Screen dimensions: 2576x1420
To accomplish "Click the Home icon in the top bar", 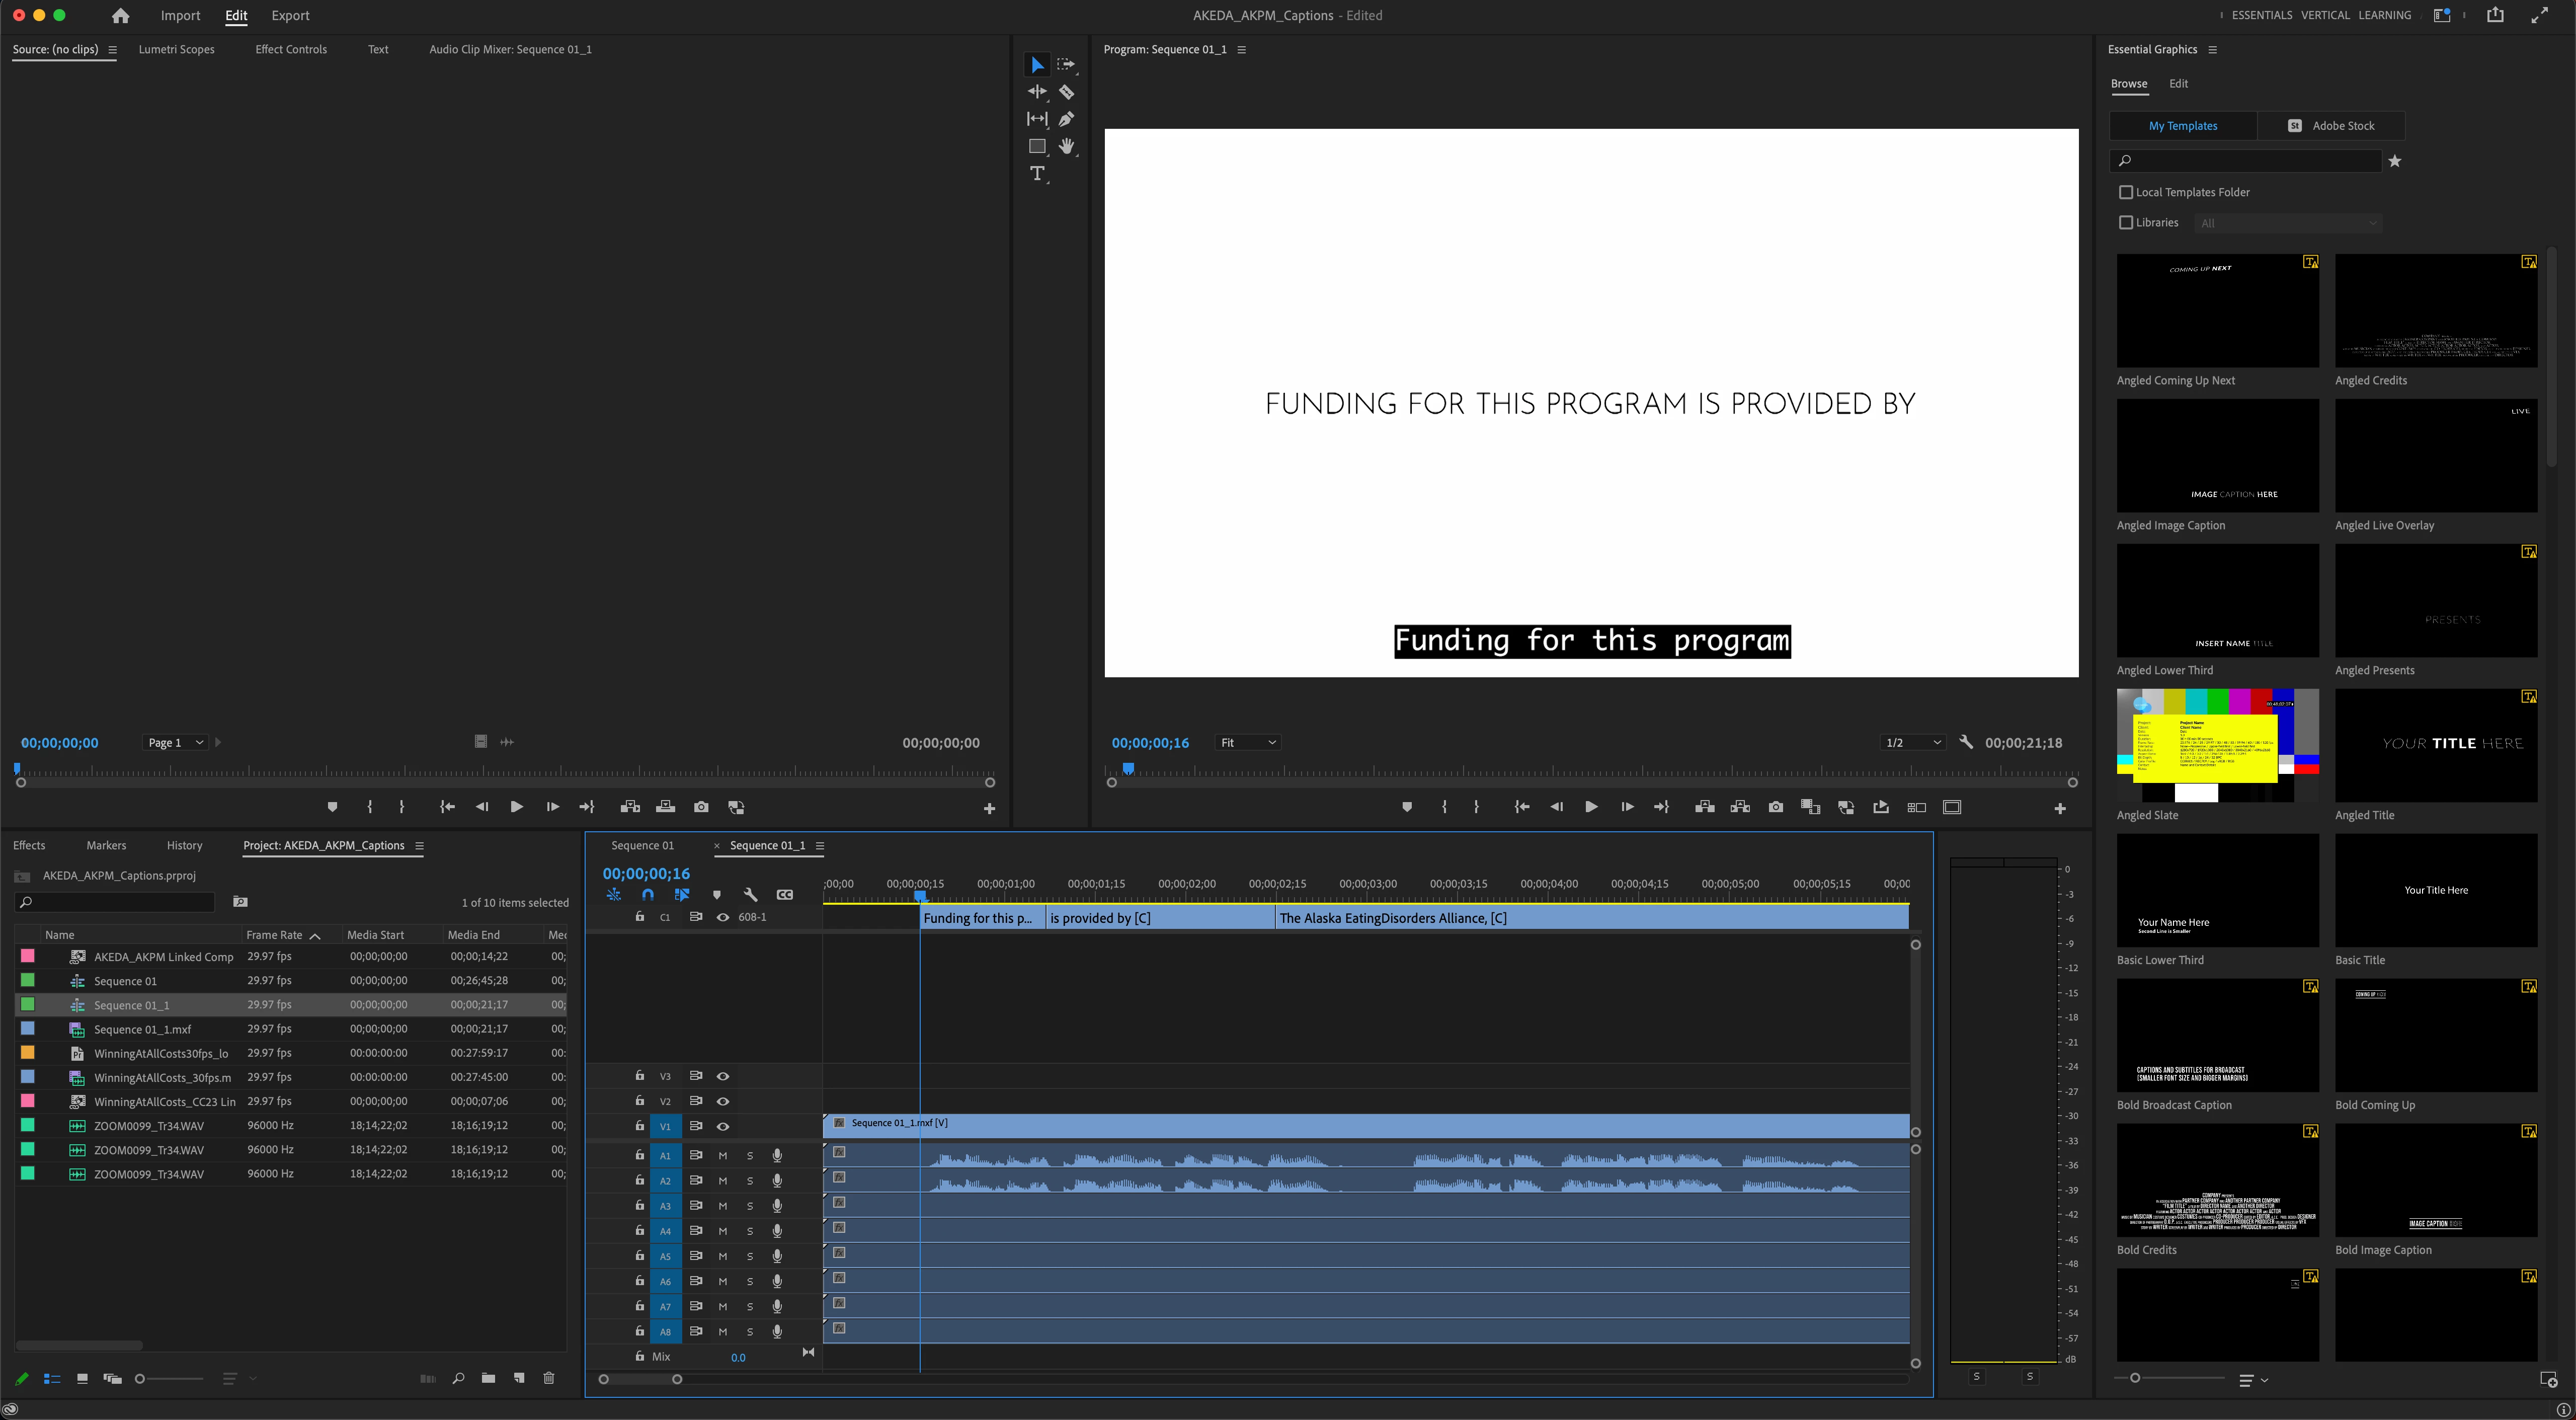I will click(121, 16).
